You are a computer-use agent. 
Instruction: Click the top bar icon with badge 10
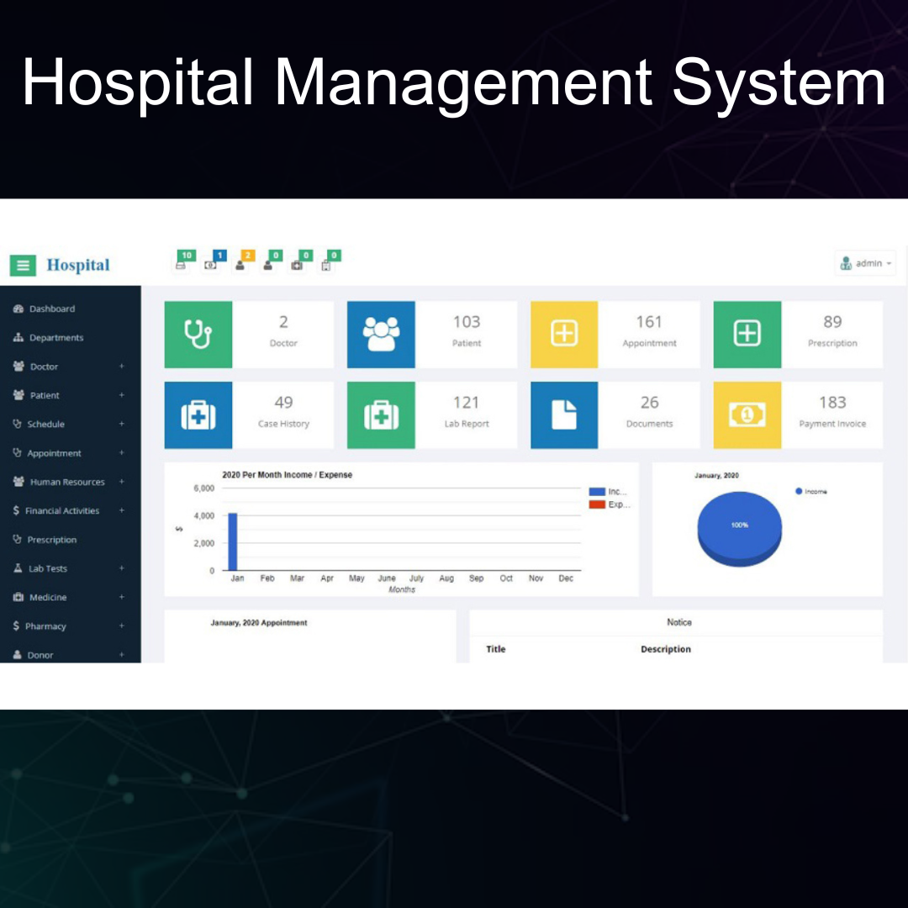181,263
